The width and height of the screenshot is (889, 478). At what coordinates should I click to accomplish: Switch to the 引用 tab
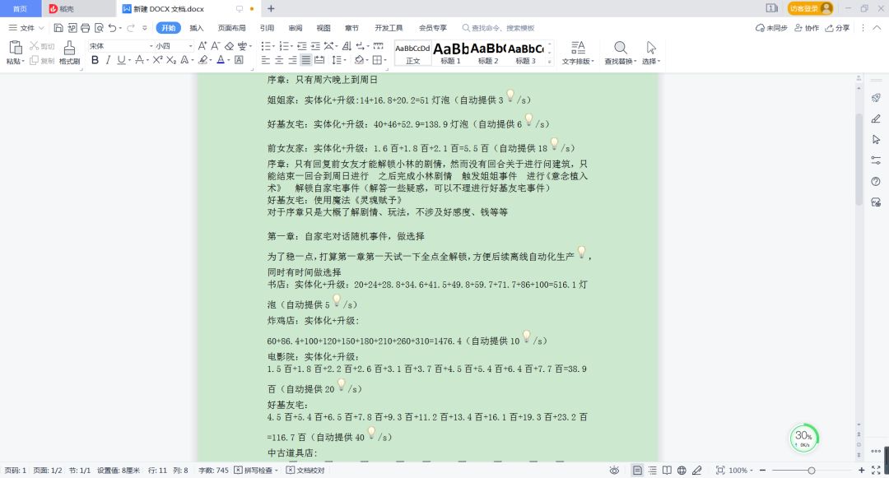coord(267,28)
